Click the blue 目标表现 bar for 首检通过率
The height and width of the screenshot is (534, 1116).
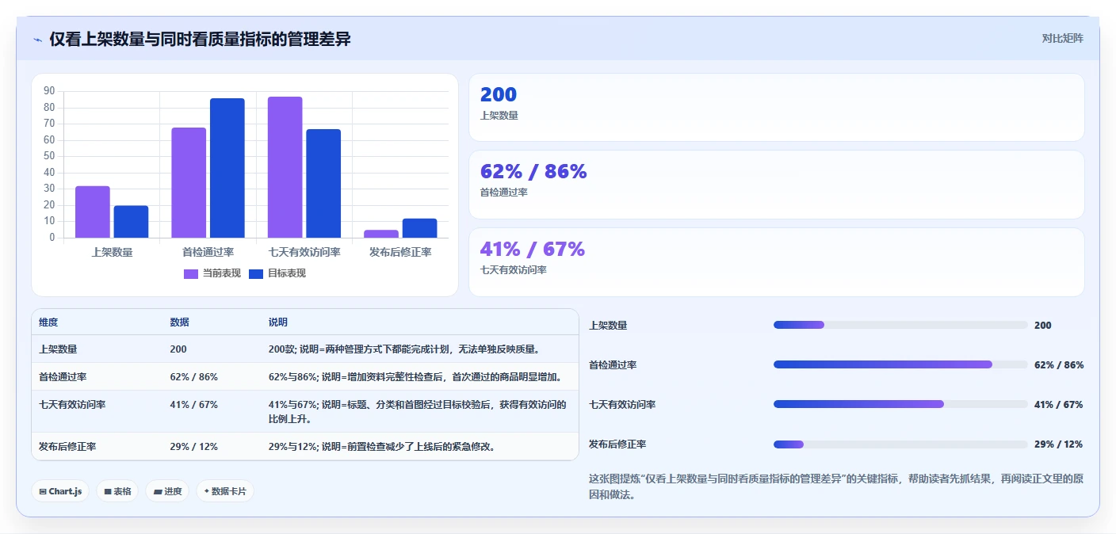click(227, 168)
